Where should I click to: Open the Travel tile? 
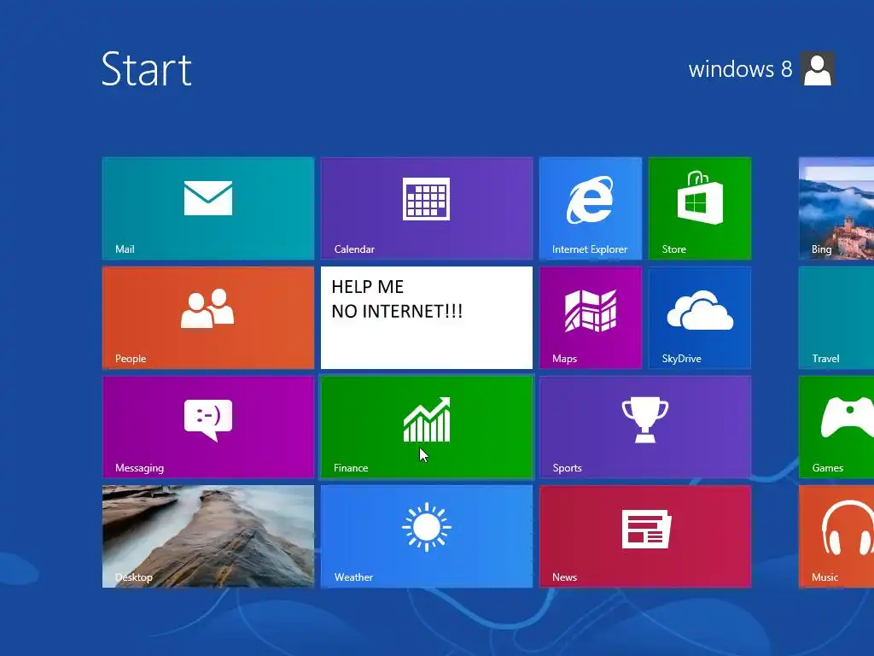836,318
